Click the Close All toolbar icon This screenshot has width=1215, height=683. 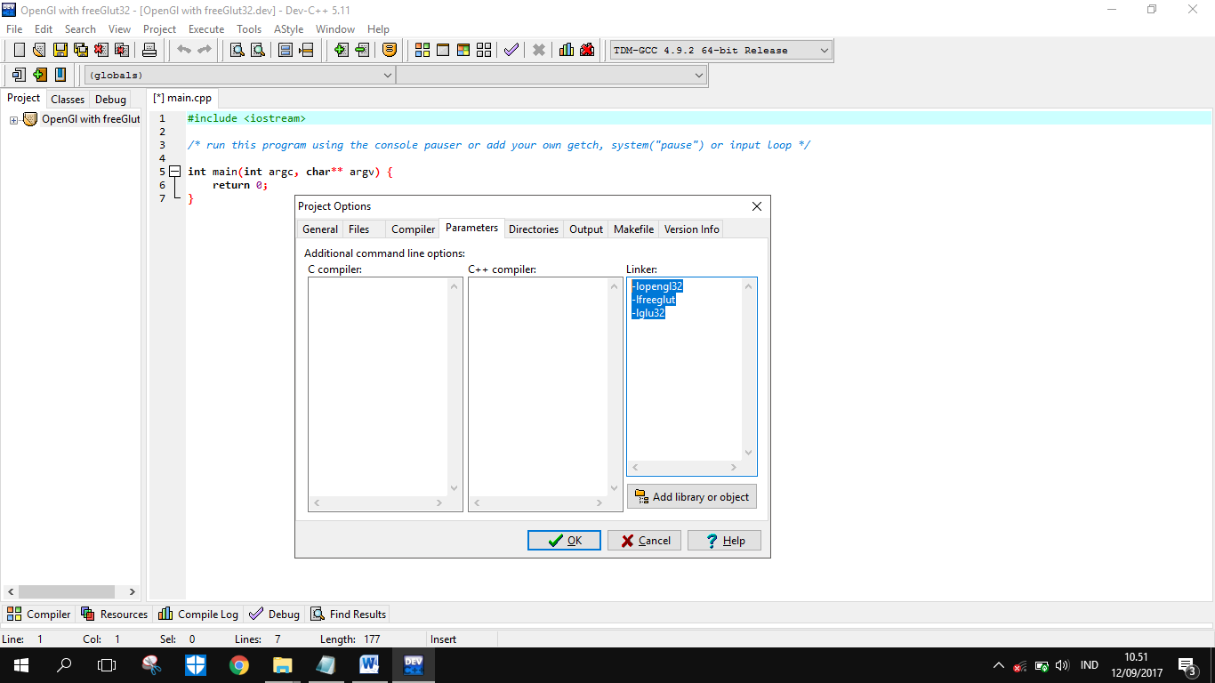pos(122,50)
